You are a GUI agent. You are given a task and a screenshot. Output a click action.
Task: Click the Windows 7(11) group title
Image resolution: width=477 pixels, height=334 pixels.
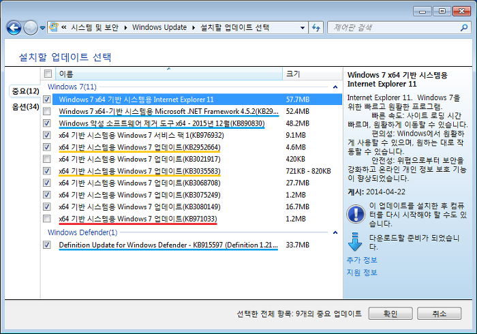[72, 87]
